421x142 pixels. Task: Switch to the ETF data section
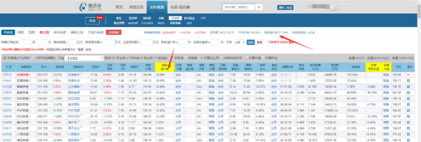pos(203,18)
